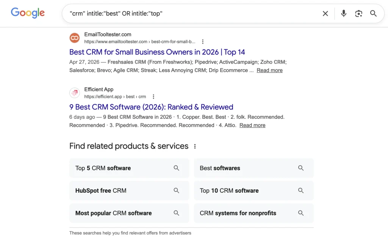Click the magnifier search button in search bar
The width and height of the screenshot is (388, 245).
[x=373, y=13]
